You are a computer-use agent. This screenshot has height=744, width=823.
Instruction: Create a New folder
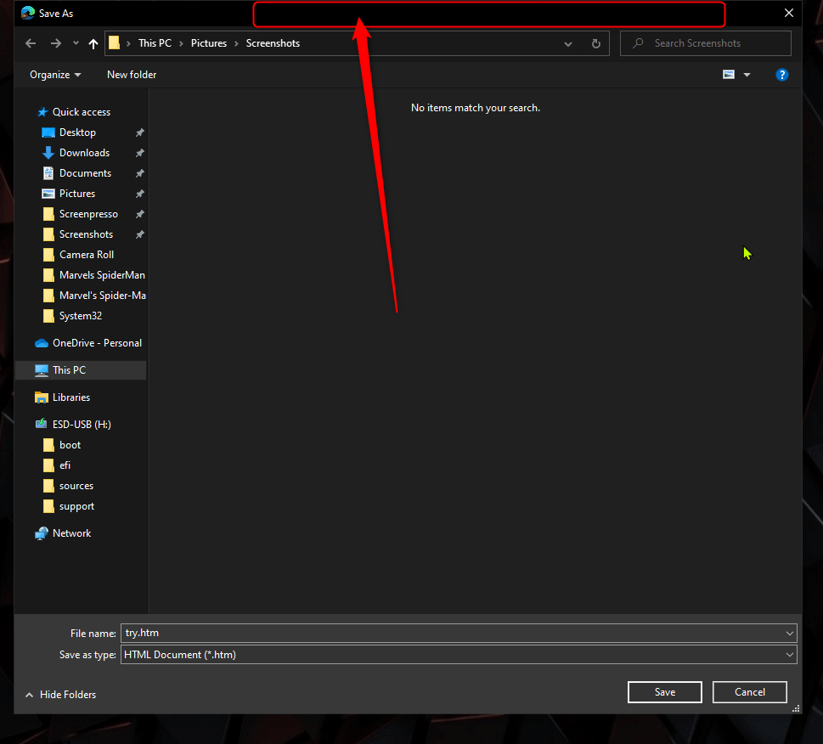[x=132, y=75]
